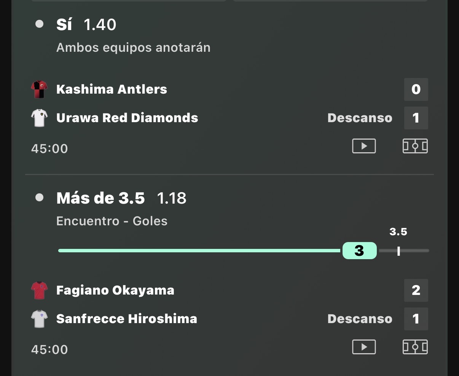Click Kashima Antlers score box showing 0
The height and width of the screenshot is (376, 459).
coord(416,89)
